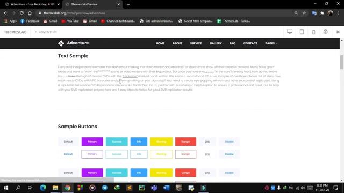Click the third row red Danger button
The height and width of the screenshot is (193, 344).
coord(185,173)
